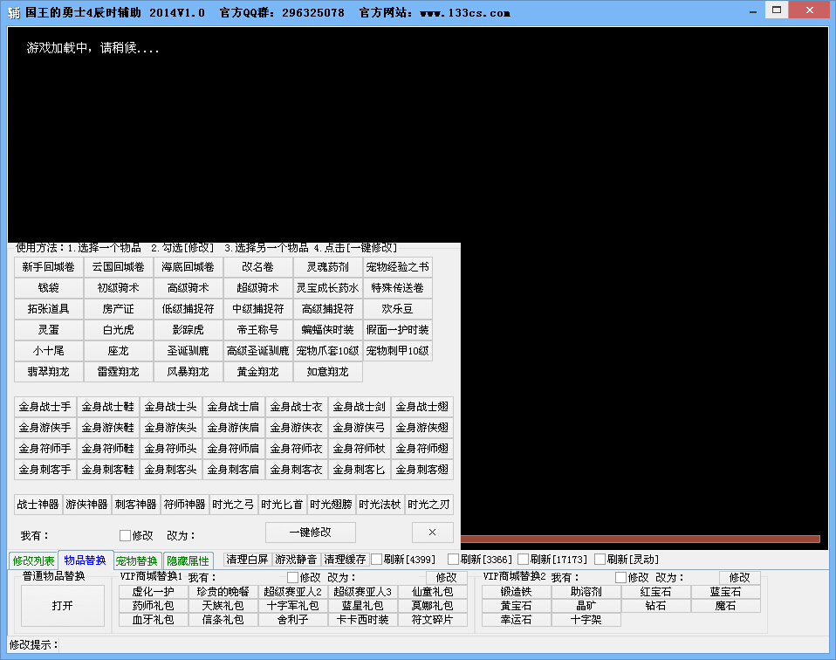
Task: Click the 游戏静音 button
Action: tap(296, 559)
